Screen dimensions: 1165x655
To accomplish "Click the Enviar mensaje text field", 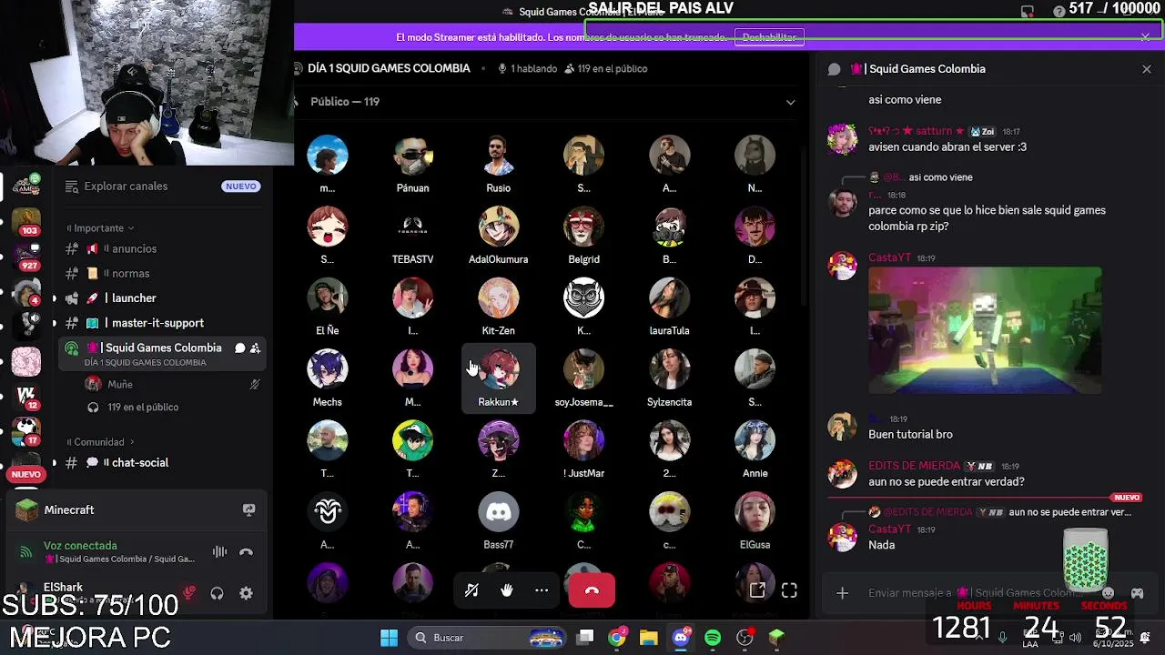I will pyautogui.click(x=974, y=593).
